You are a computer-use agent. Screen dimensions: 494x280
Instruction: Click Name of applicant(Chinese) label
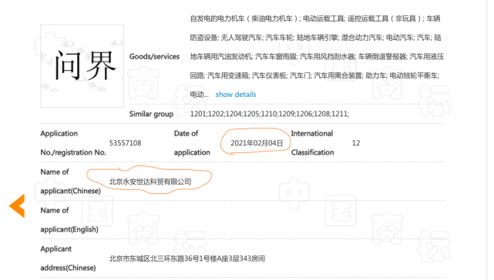(x=71, y=182)
